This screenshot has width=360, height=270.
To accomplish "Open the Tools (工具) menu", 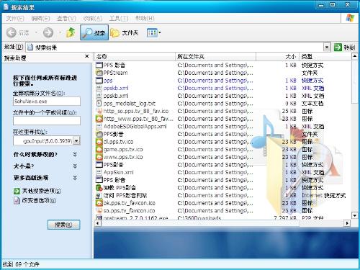I will point(119,19).
